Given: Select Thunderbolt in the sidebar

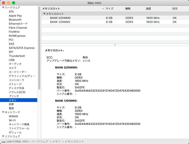Looking at the screenshot, I should [x=17, y=56].
